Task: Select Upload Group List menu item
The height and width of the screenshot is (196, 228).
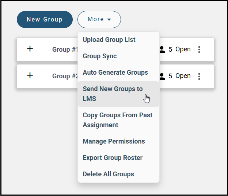Action: (x=118, y=40)
